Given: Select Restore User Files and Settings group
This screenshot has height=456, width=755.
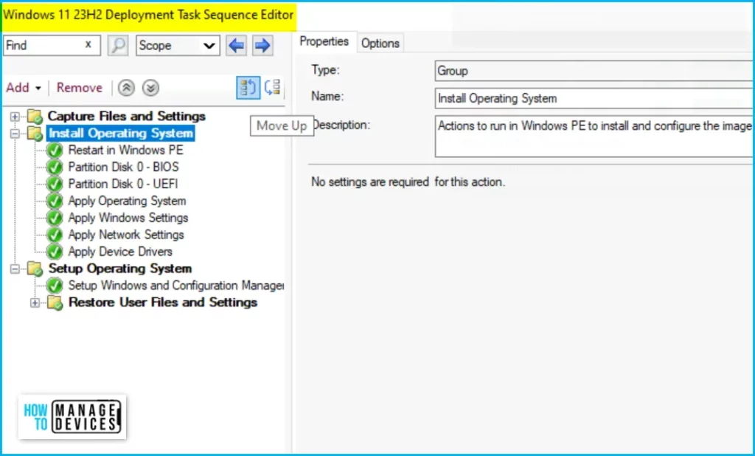Looking at the screenshot, I should [163, 303].
